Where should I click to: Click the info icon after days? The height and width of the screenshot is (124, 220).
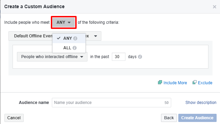pyautogui.click(x=140, y=57)
